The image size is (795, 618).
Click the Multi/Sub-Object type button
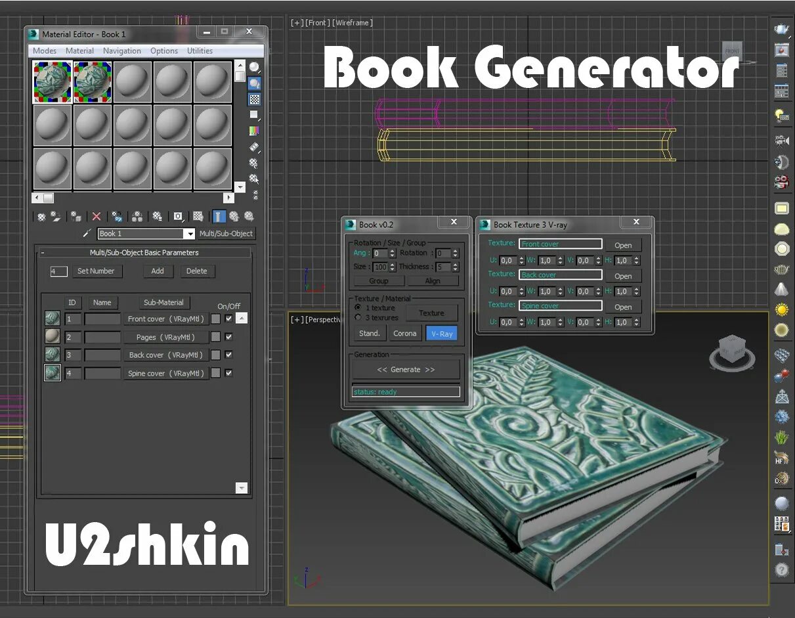(226, 234)
